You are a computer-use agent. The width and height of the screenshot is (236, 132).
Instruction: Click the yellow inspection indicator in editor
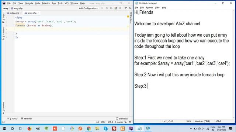[x=128, y=16]
